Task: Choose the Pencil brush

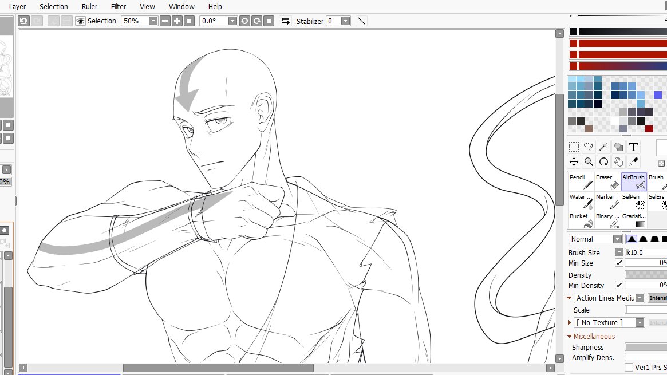Action: (x=581, y=181)
